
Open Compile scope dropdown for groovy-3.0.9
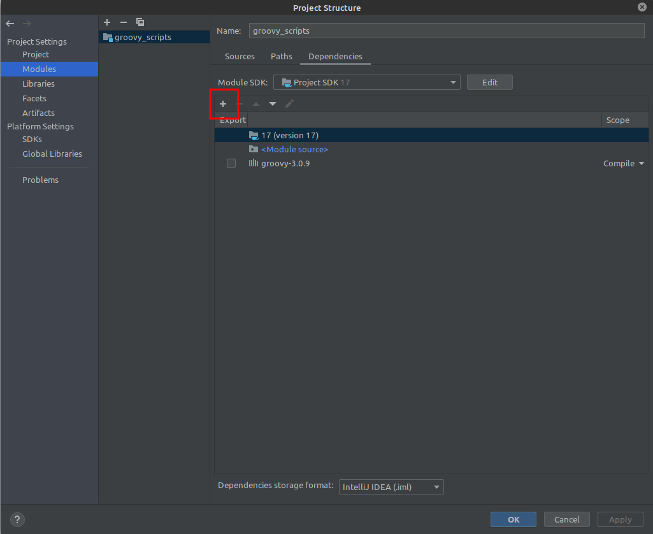point(624,163)
